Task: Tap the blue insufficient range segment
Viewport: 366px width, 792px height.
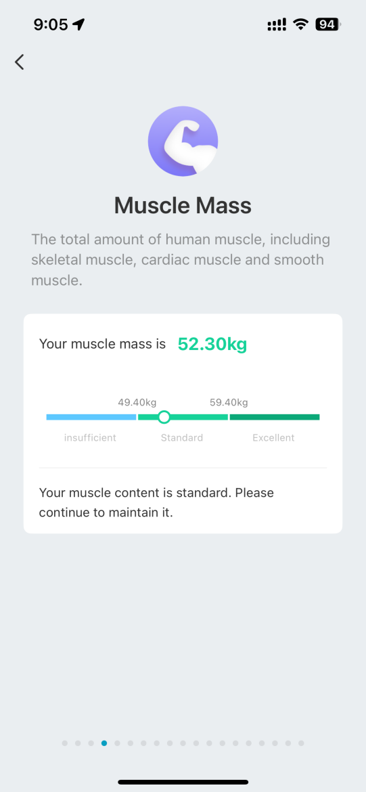Action: click(91, 417)
